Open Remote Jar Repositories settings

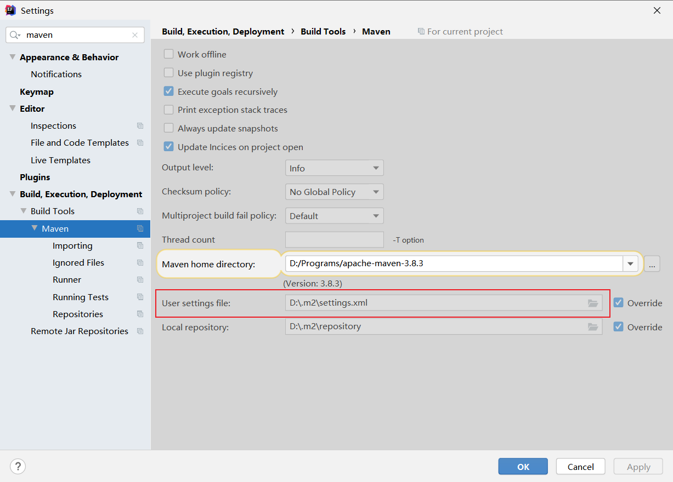click(x=80, y=331)
